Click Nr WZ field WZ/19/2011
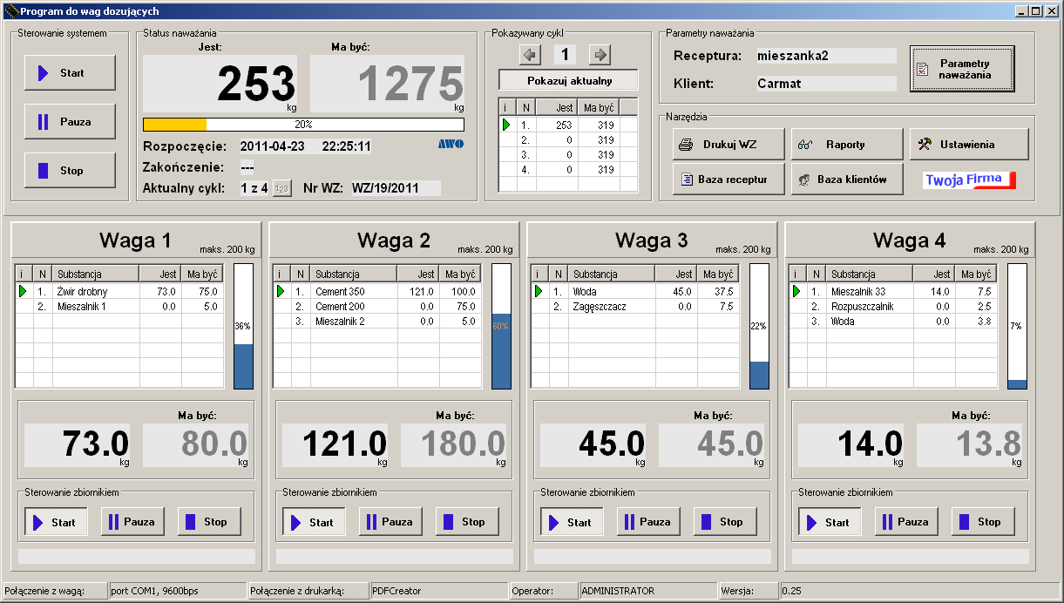 point(396,188)
